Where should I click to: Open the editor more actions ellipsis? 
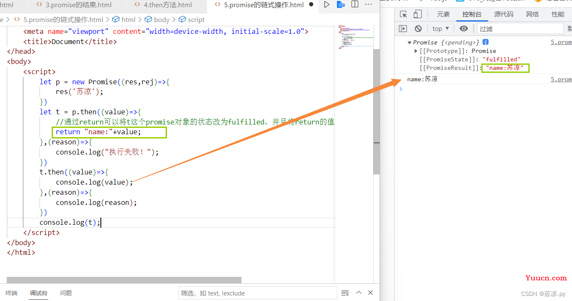(369, 5)
